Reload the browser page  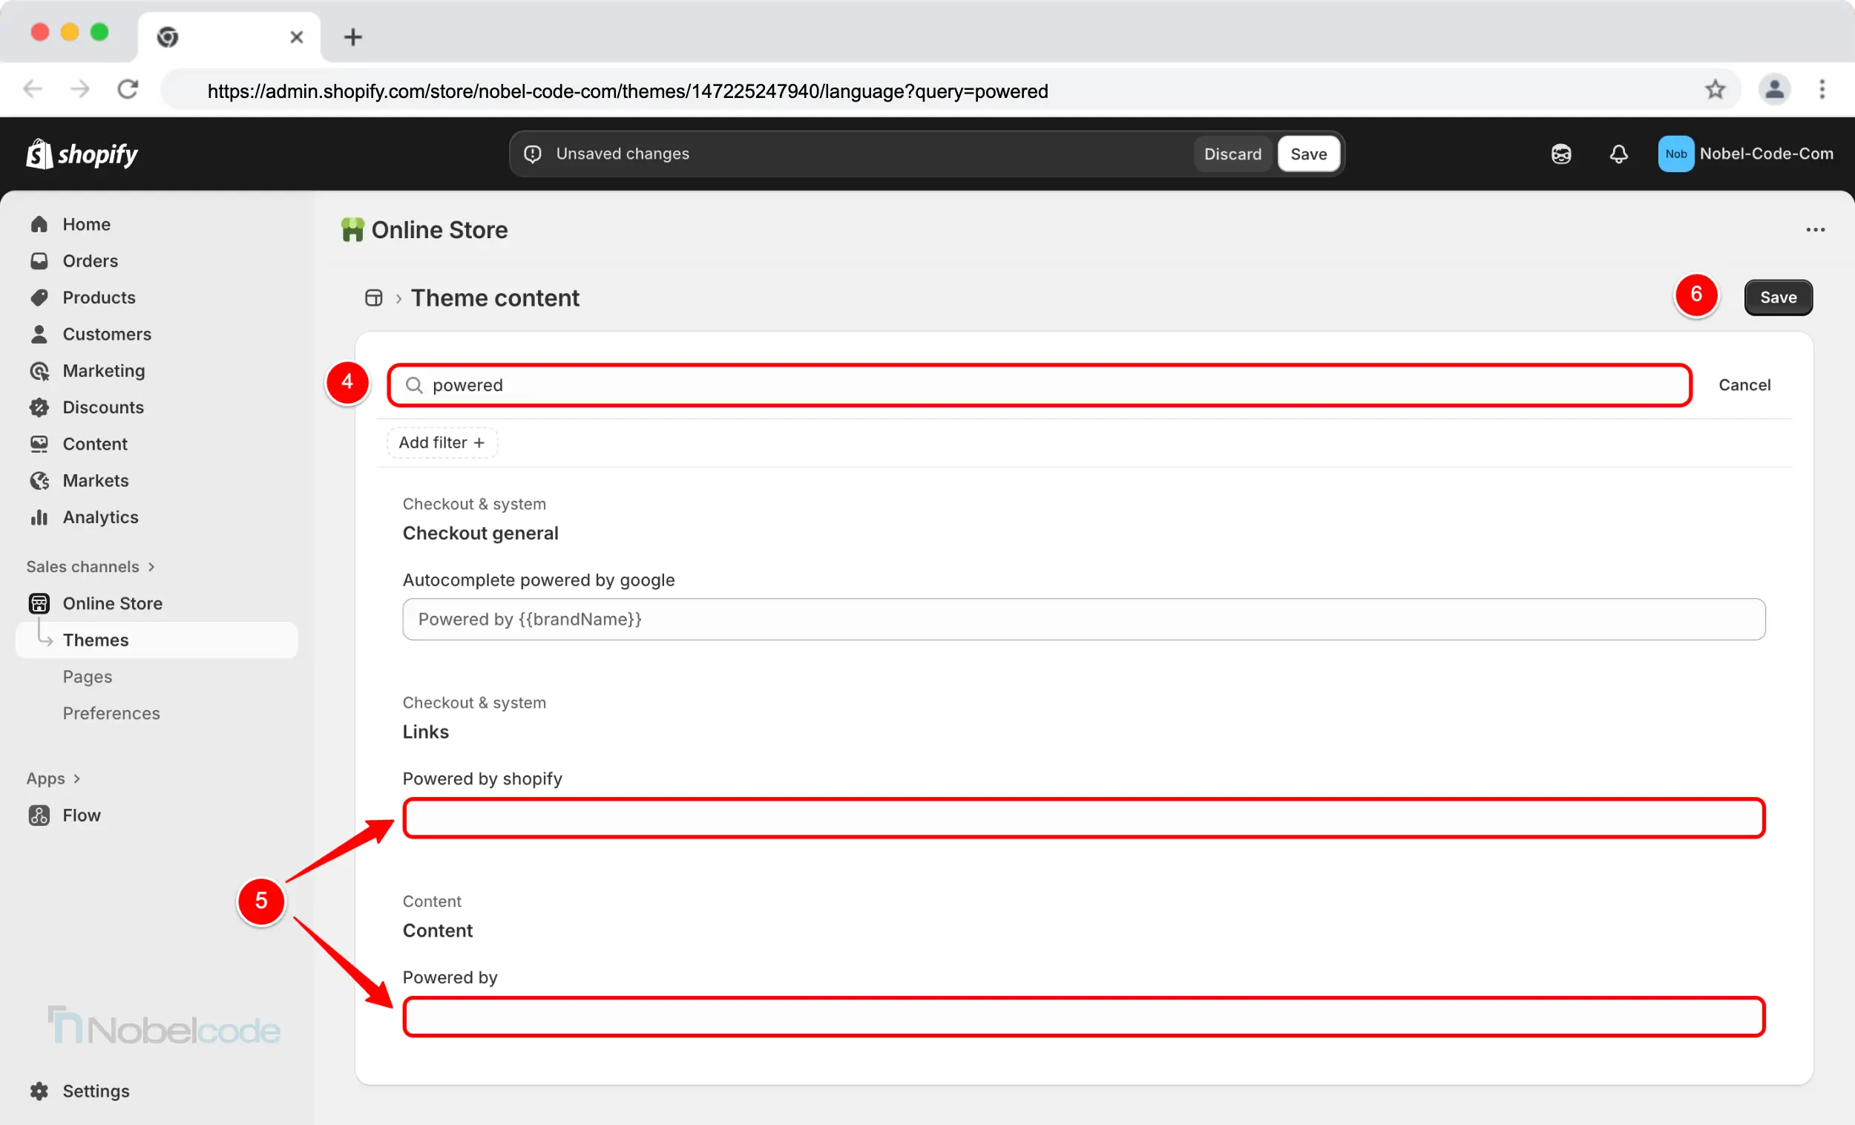[x=128, y=90]
